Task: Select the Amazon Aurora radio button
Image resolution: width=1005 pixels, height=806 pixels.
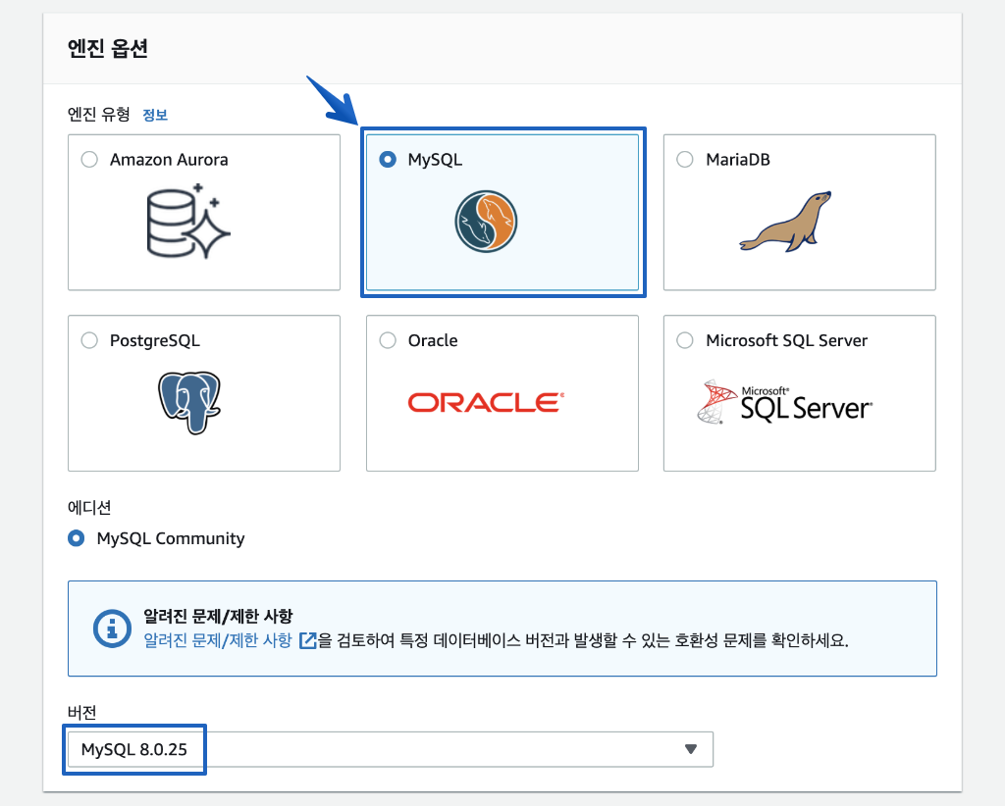Action: [89, 160]
